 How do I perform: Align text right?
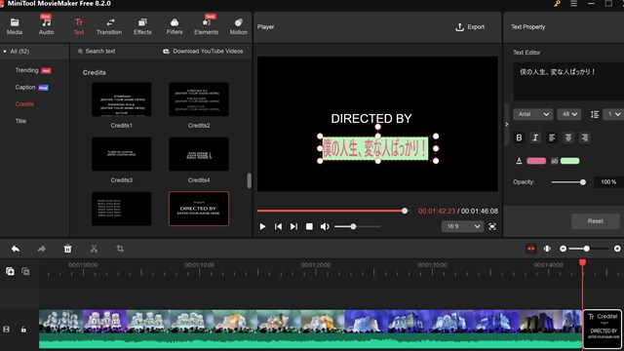585,137
